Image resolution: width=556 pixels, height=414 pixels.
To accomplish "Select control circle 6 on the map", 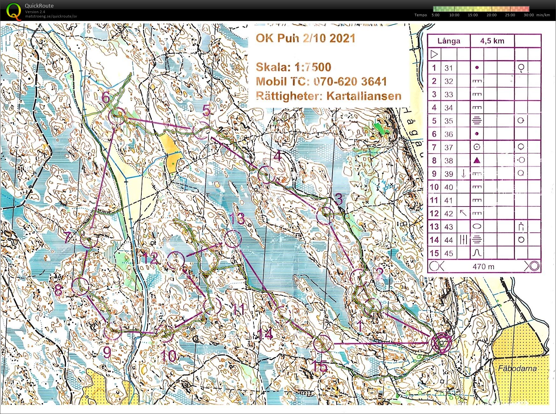I will [x=117, y=116].
